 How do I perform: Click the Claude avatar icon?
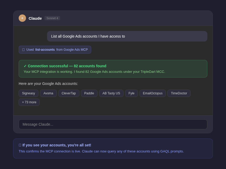[22, 18]
